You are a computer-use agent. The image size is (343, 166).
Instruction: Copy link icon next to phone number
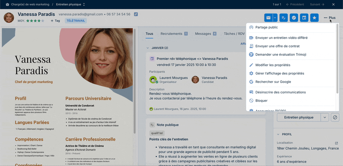[136, 14]
